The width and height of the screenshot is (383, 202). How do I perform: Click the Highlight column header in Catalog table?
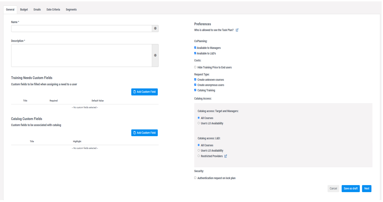[x=77, y=141]
